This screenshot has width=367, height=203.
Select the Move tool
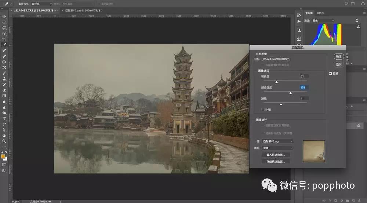4,16
